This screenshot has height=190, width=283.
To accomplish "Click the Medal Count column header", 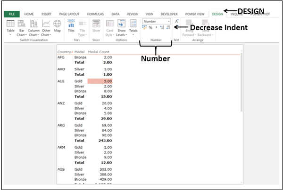I will coord(100,52).
